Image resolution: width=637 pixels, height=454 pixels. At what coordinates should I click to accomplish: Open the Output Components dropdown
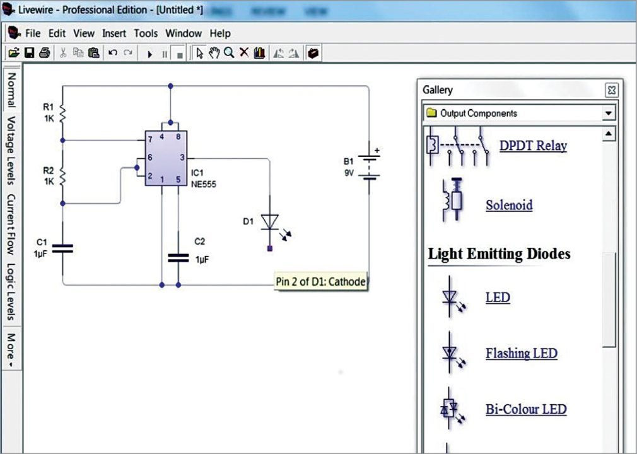point(608,113)
